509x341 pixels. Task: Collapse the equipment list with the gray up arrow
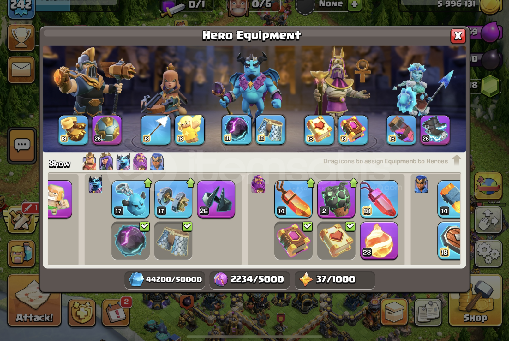click(x=457, y=160)
